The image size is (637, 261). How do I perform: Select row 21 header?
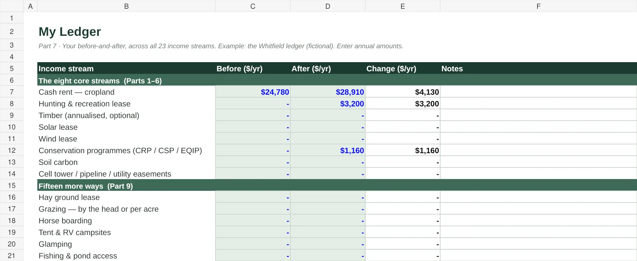pos(12,256)
